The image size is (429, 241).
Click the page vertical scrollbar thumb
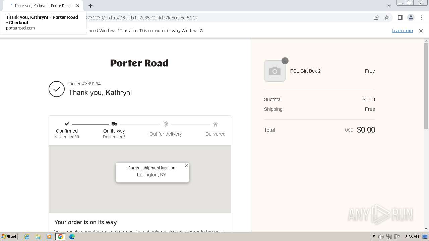click(x=426, y=86)
